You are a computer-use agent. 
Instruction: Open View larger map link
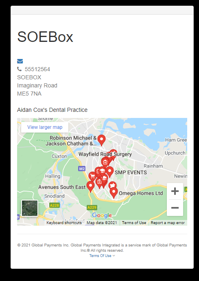pos(45,127)
